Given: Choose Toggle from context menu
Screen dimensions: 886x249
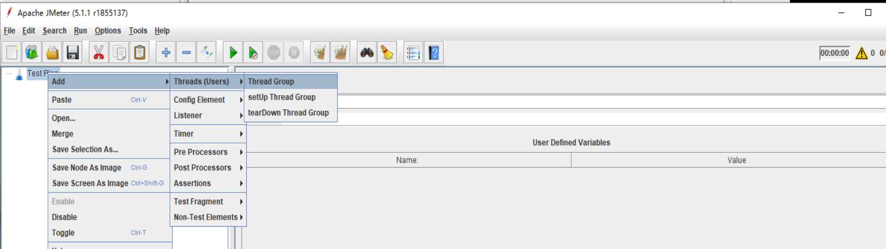Looking at the screenshot, I should pyautogui.click(x=109, y=233).
